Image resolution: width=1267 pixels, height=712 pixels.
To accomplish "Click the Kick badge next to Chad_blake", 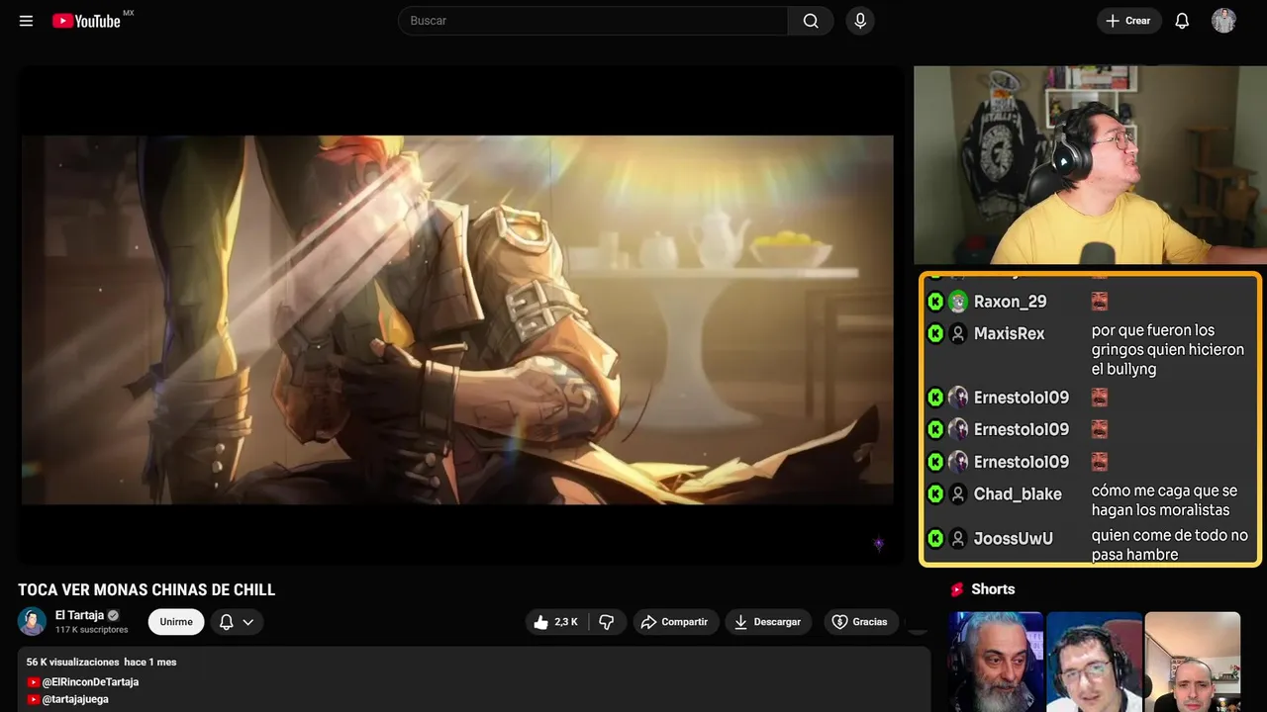I will point(935,493).
